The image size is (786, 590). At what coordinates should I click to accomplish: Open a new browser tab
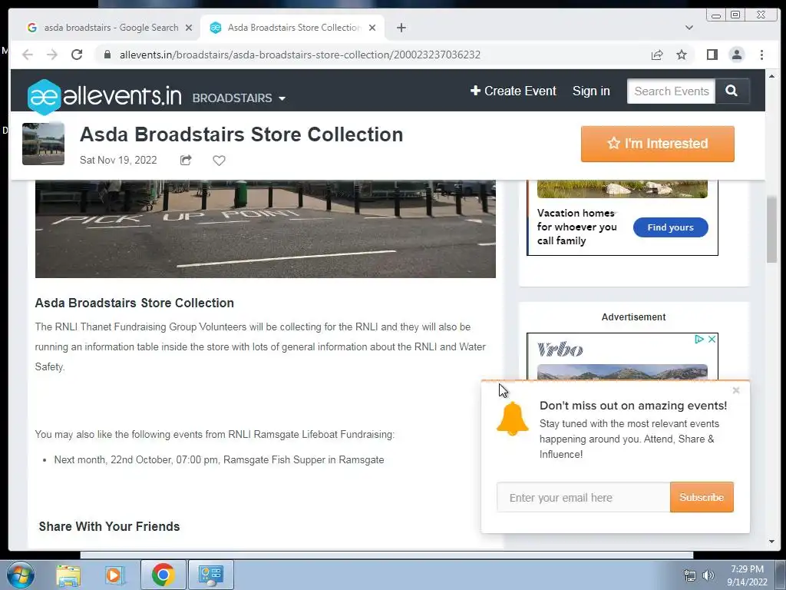[401, 28]
